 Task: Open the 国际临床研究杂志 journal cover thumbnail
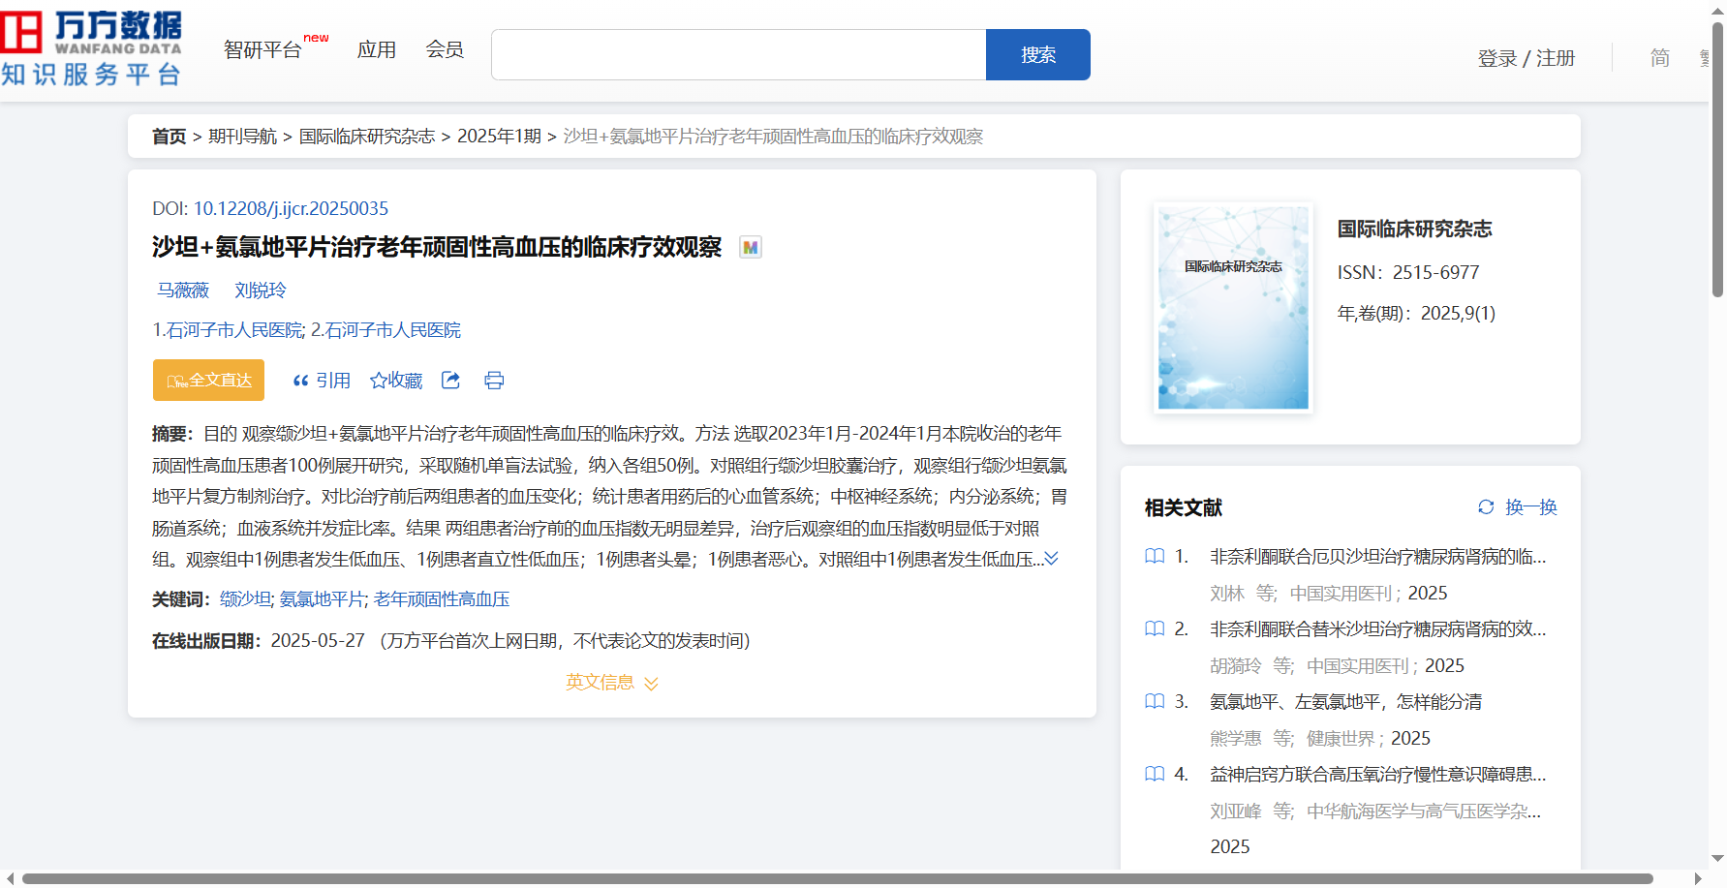coord(1233,307)
